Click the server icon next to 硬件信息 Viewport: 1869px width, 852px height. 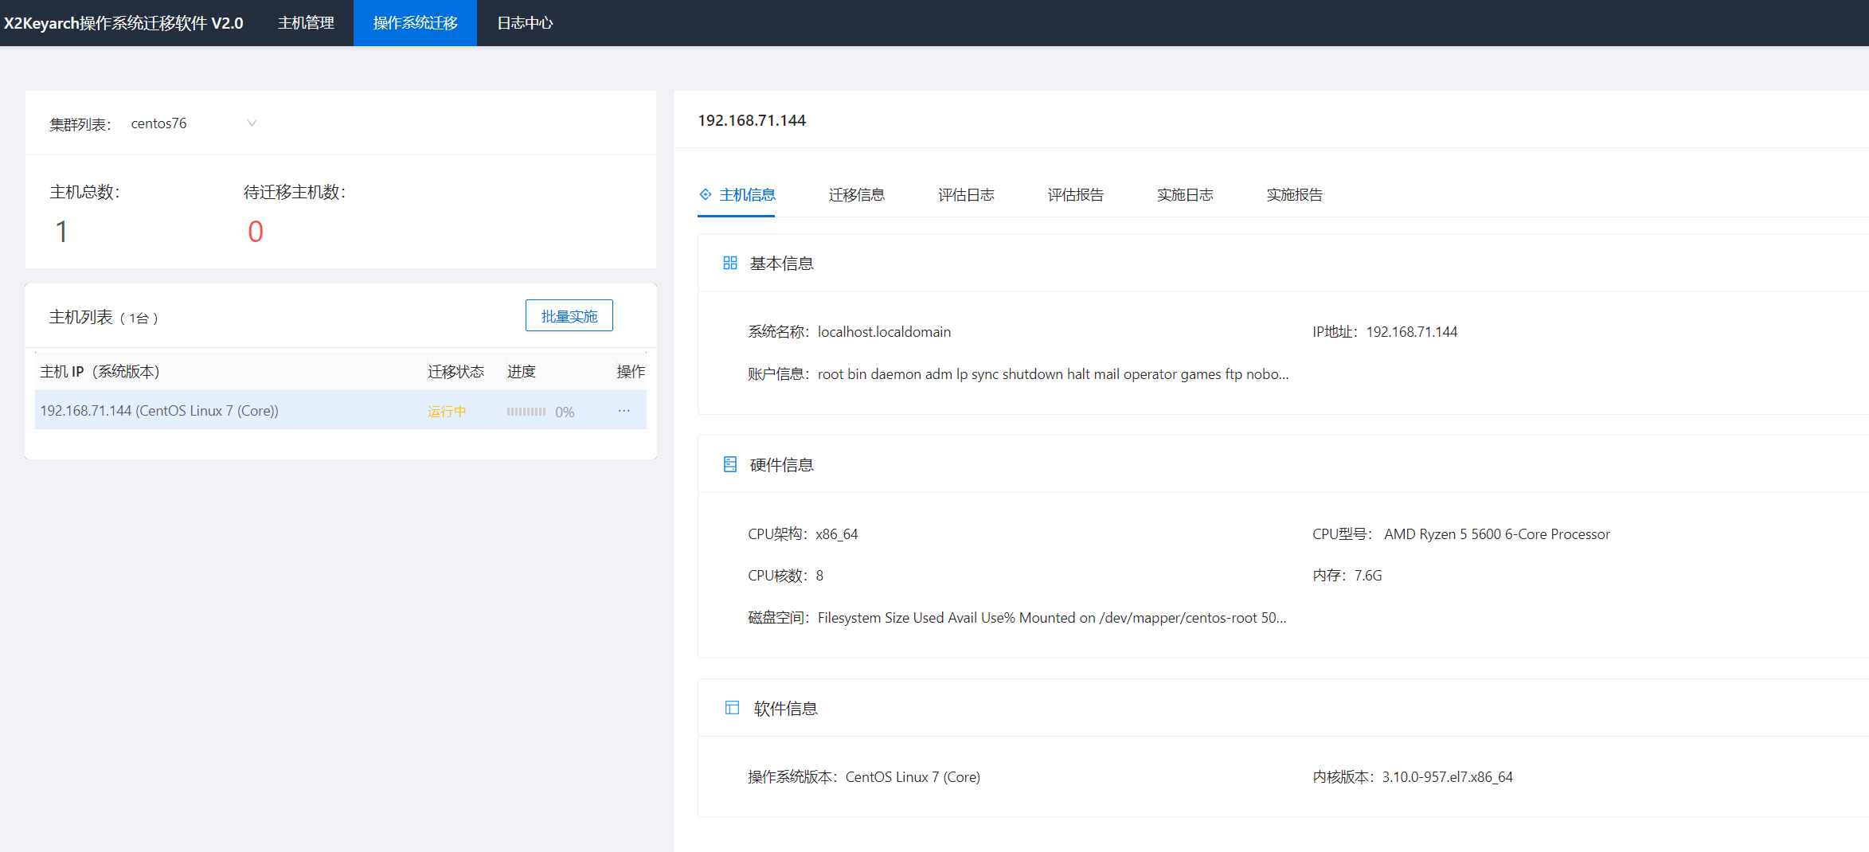[x=729, y=464]
